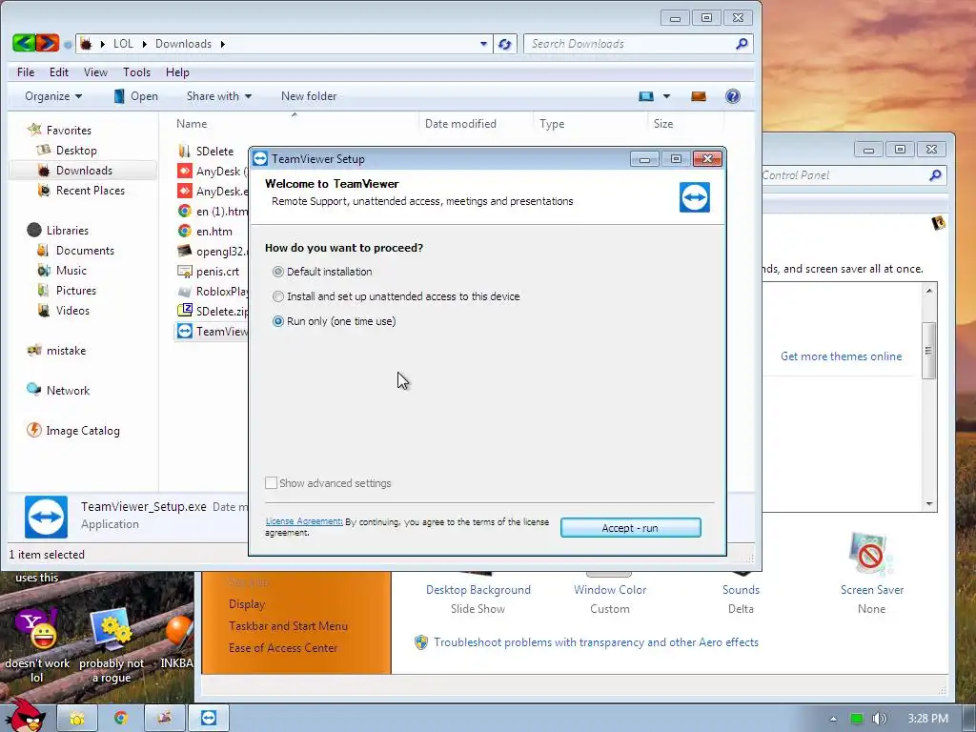Open Get more themes online link

pos(841,356)
